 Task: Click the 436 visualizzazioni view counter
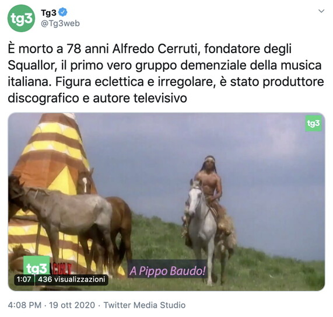click(72, 279)
